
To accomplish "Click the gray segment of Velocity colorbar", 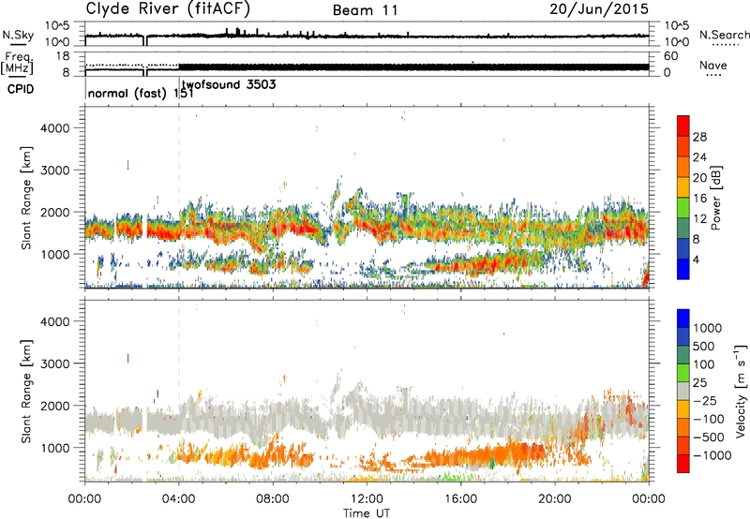I will click(683, 392).
